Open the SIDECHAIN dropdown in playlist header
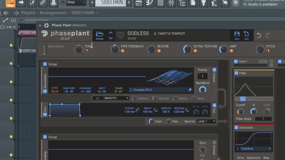 [x=84, y=13]
